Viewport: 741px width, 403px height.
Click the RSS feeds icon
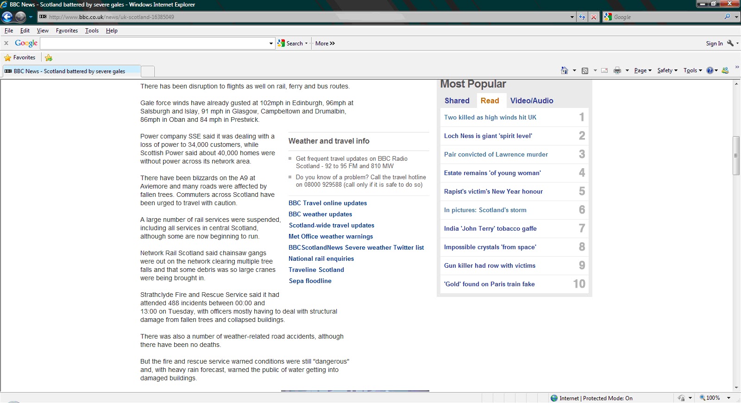tap(585, 70)
